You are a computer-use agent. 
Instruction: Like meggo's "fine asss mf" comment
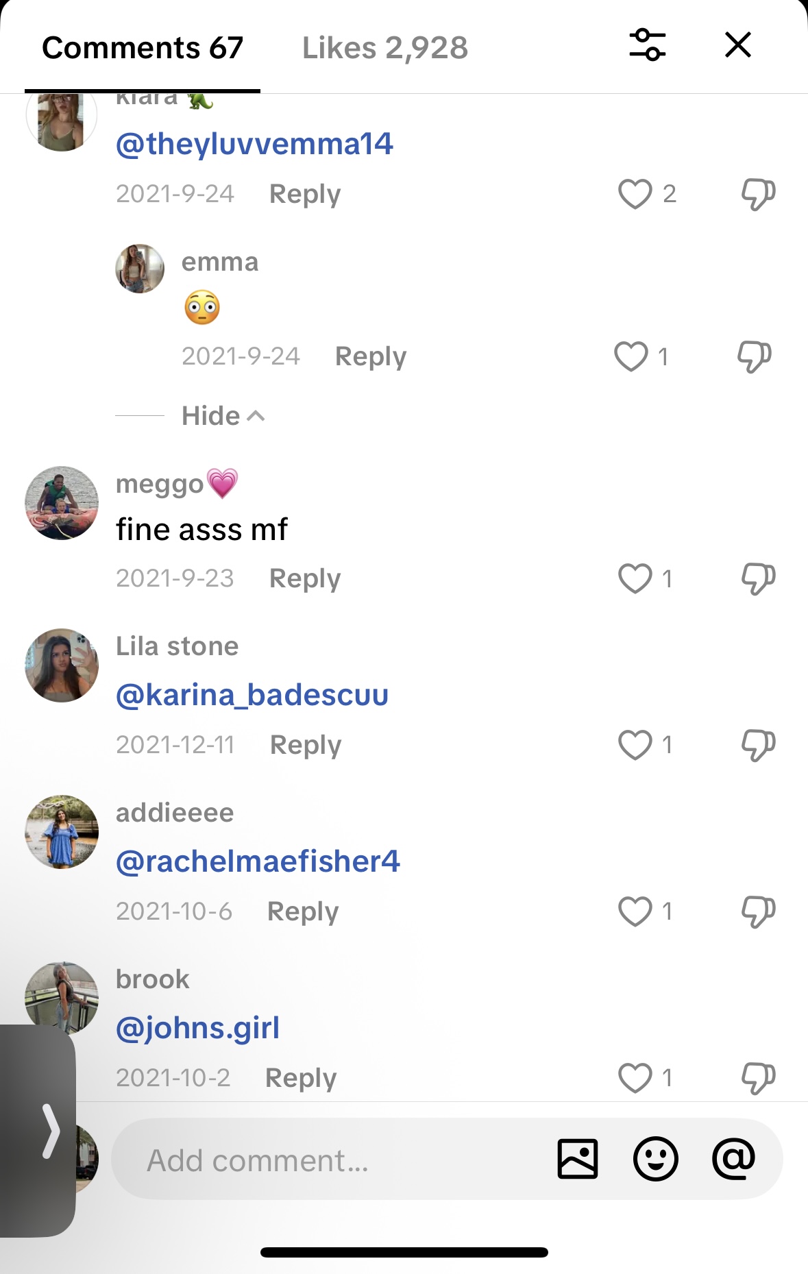click(x=635, y=578)
